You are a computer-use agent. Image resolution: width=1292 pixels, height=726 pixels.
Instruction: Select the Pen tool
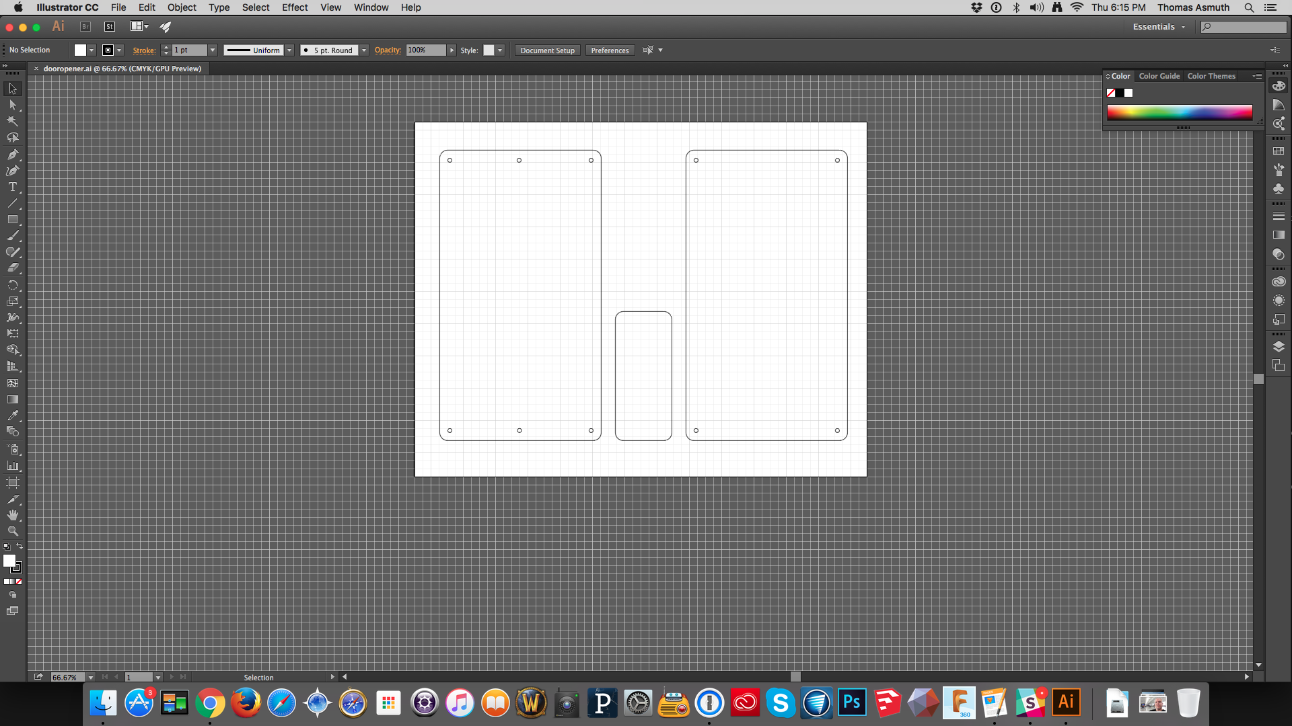point(13,154)
